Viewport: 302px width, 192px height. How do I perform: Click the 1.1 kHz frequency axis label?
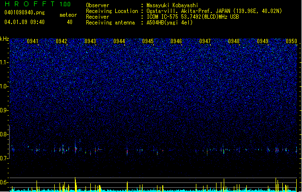tap(4, 62)
